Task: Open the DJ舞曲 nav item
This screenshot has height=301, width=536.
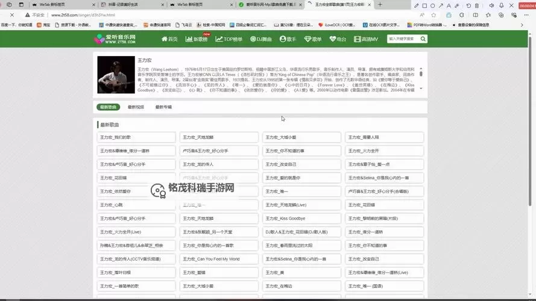Action: click(x=261, y=39)
